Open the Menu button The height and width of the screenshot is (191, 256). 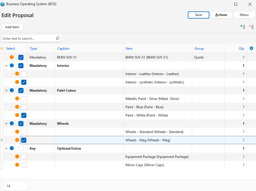(x=244, y=15)
